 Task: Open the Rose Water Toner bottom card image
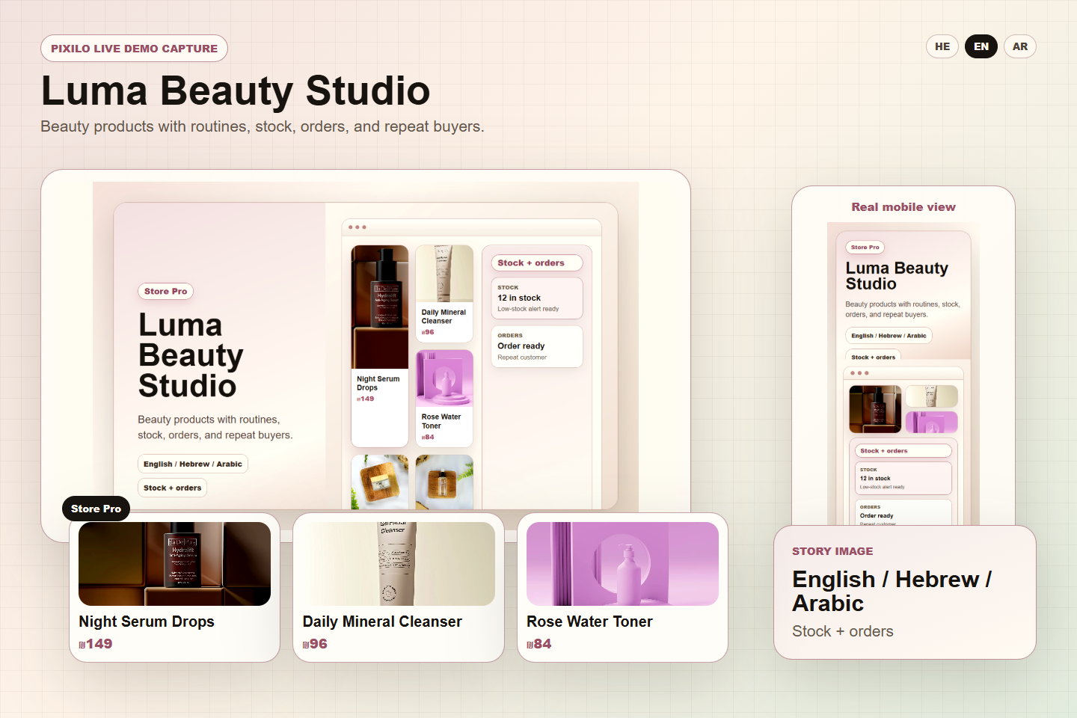pos(622,564)
